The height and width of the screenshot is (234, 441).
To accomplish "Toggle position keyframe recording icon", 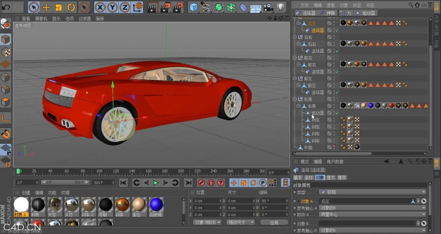I will [234, 183].
